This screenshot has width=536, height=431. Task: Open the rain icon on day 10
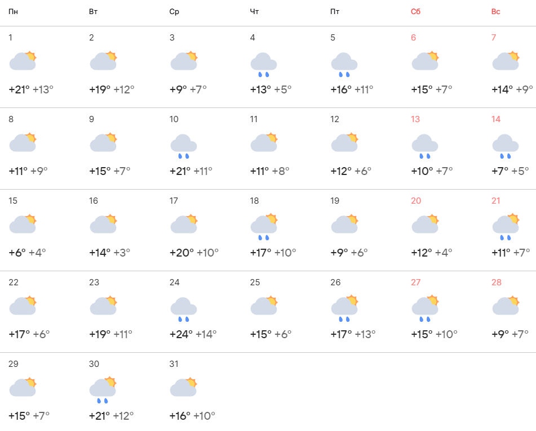pos(183,146)
